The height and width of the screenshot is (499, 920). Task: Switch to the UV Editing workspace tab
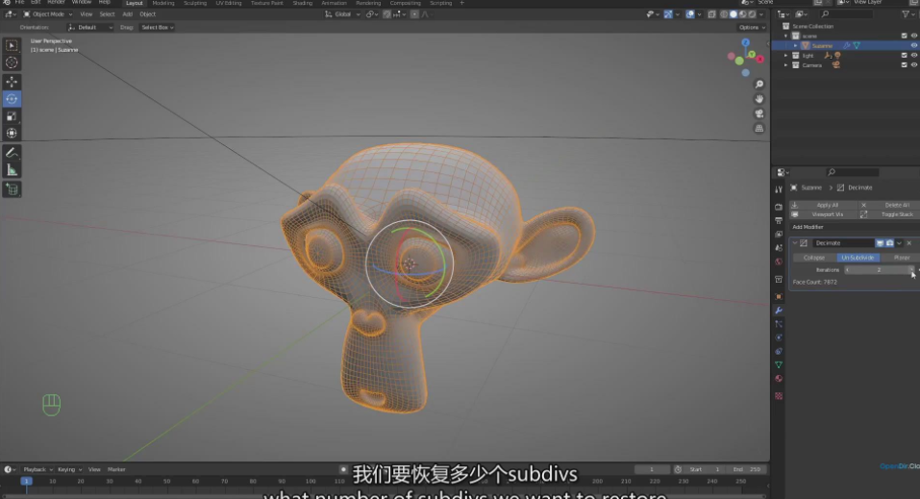[229, 3]
